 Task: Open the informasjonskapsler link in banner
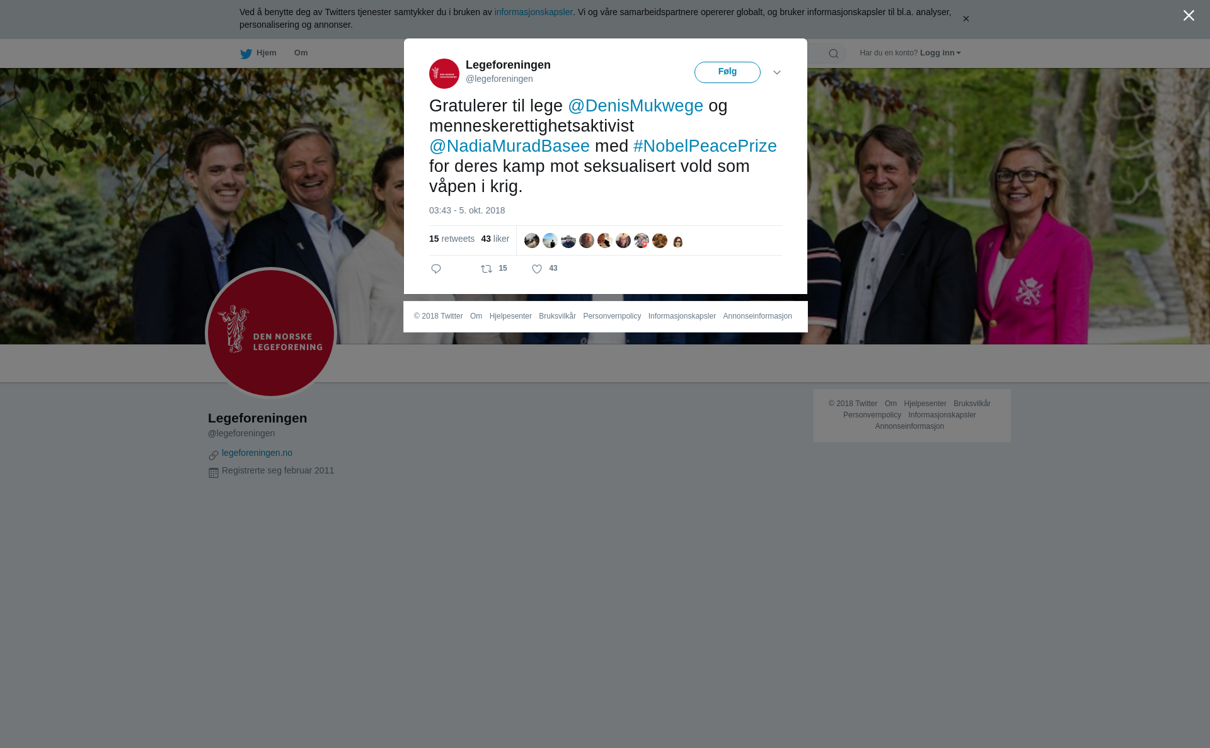point(533,12)
